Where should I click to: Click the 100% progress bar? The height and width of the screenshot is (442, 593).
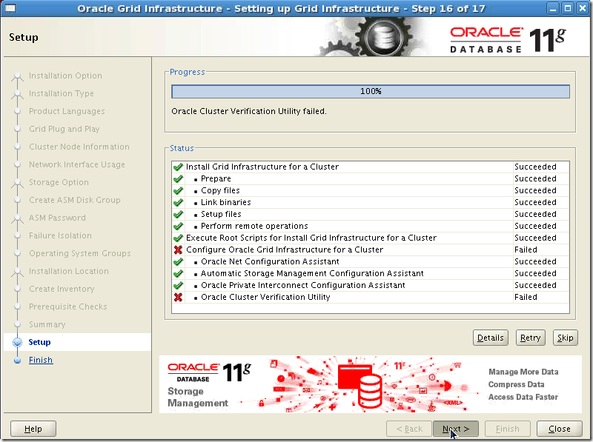coord(371,91)
